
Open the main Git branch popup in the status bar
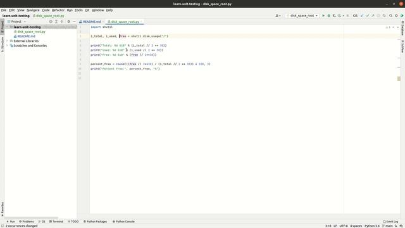pyautogui.click(x=387, y=226)
